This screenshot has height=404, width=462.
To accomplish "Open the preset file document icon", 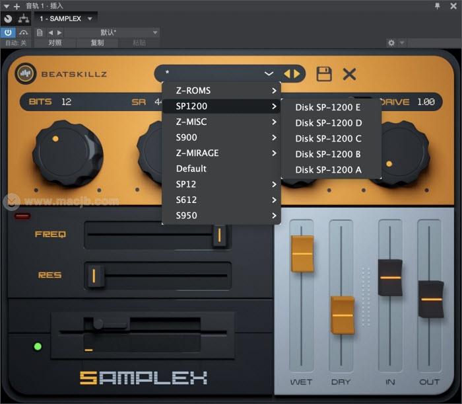I will 40,32.
